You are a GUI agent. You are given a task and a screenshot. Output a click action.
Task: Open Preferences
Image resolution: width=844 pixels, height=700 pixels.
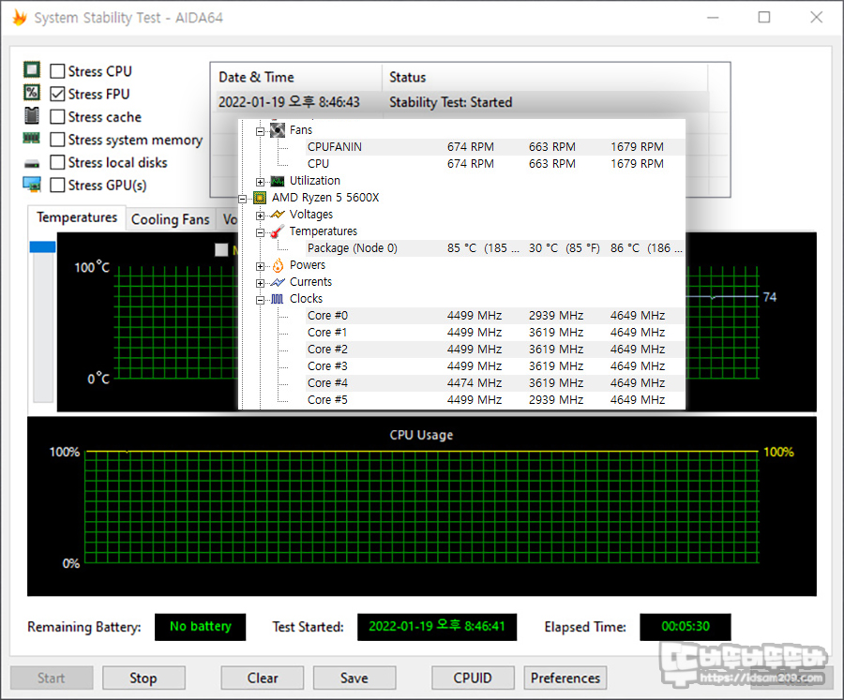coord(565,678)
